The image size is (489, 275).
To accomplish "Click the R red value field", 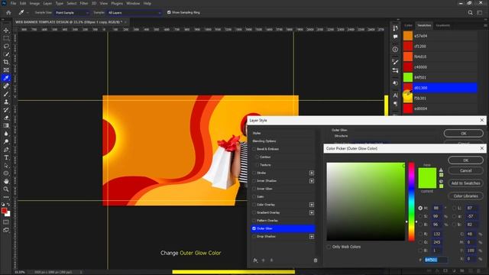I will pyautogui.click(x=437, y=234).
